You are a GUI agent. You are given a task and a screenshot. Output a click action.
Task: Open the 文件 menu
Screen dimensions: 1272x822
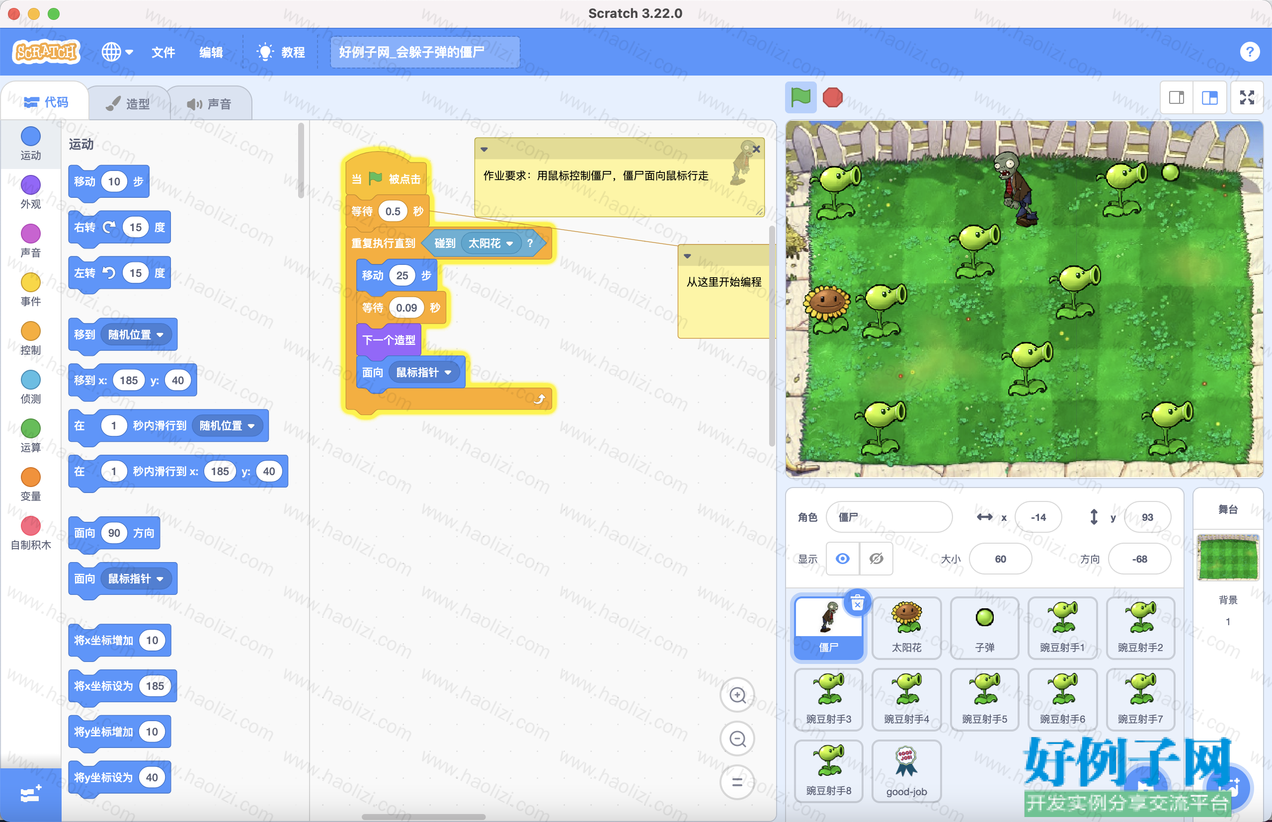[x=163, y=52]
